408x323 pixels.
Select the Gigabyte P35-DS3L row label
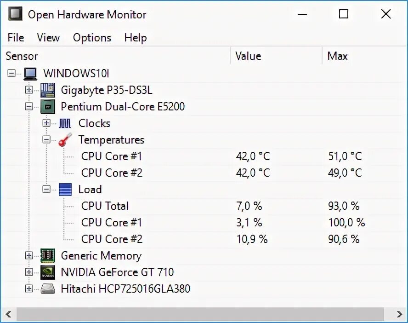pos(107,90)
